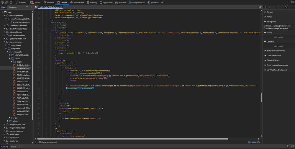
Task: Switch to the Application tab
Action: pyautogui.click(x=106, y=2)
